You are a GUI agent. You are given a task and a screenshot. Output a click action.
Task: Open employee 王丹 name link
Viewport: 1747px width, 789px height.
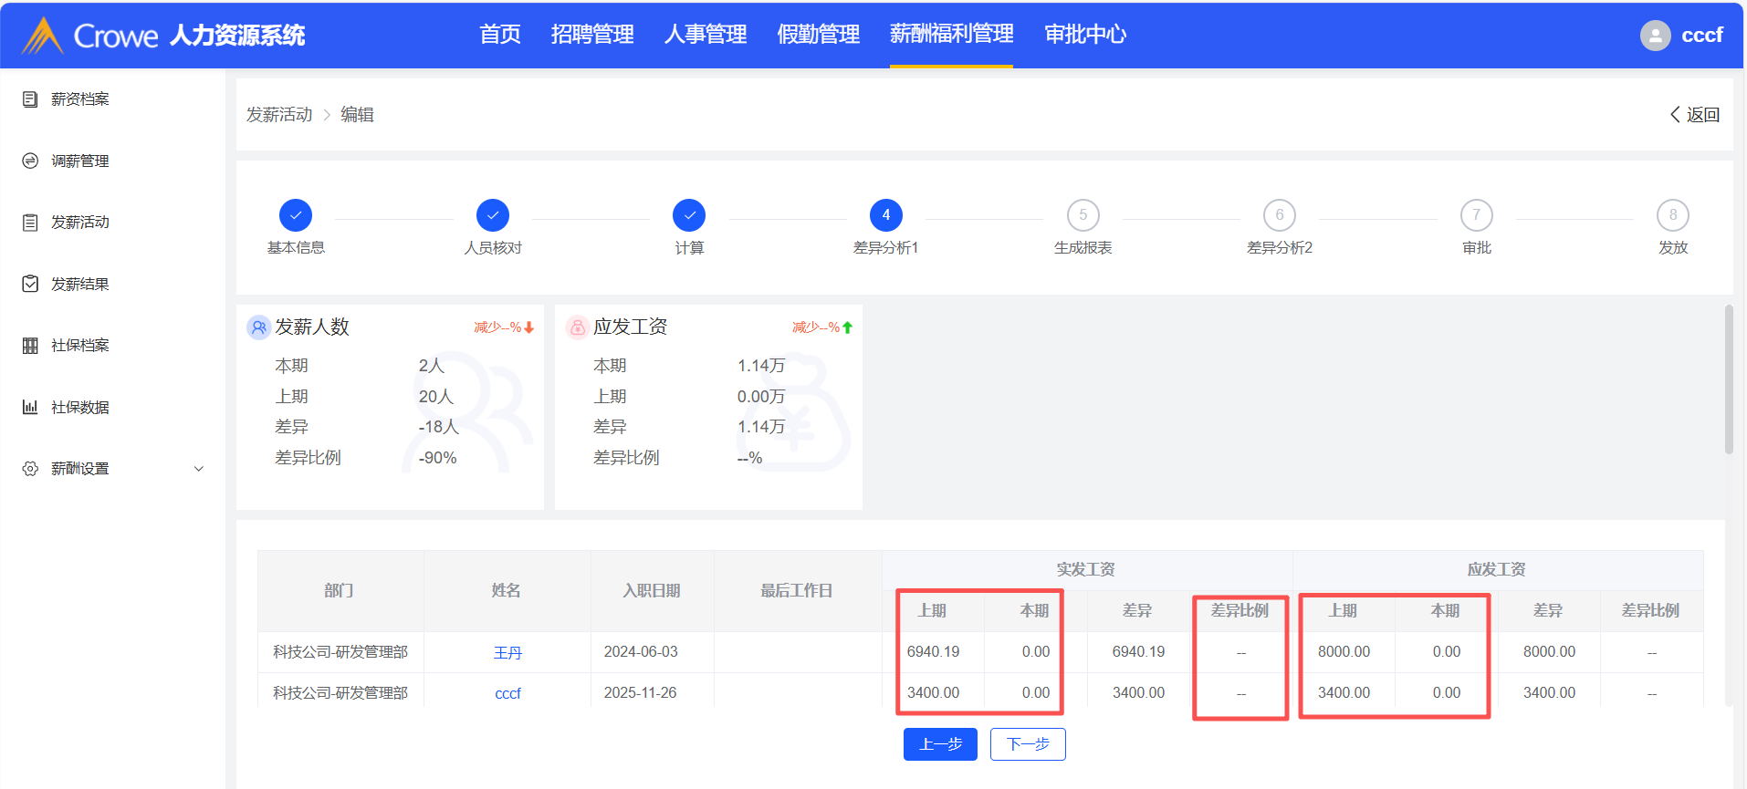click(x=507, y=653)
